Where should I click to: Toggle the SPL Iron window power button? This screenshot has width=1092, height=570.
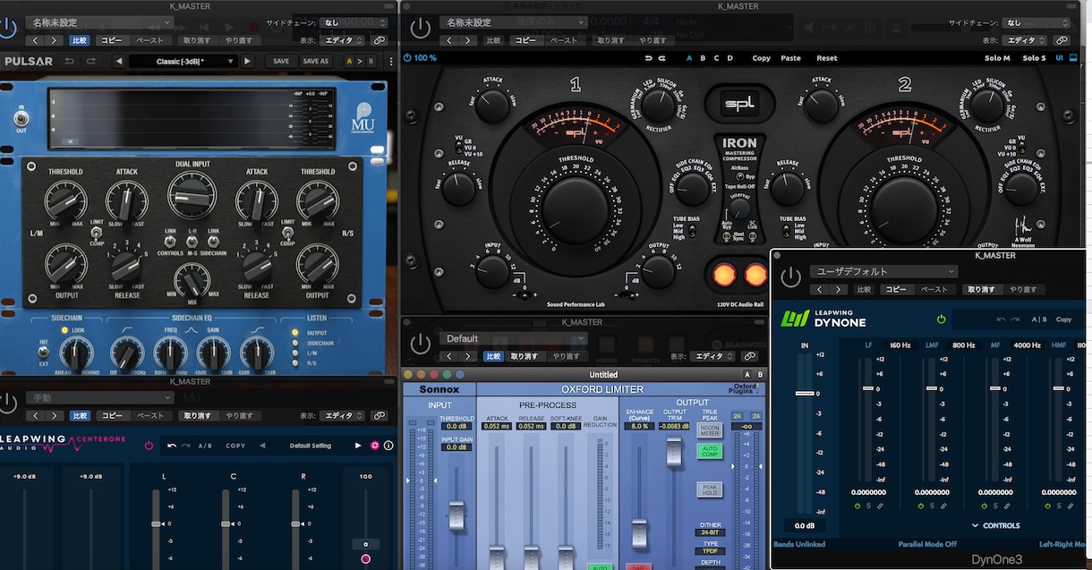click(x=420, y=27)
